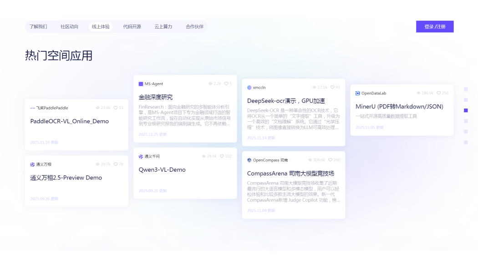Click the 2025.11.25 更新 date text
The width and height of the screenshot is (478, 268).
pos(153,134)
